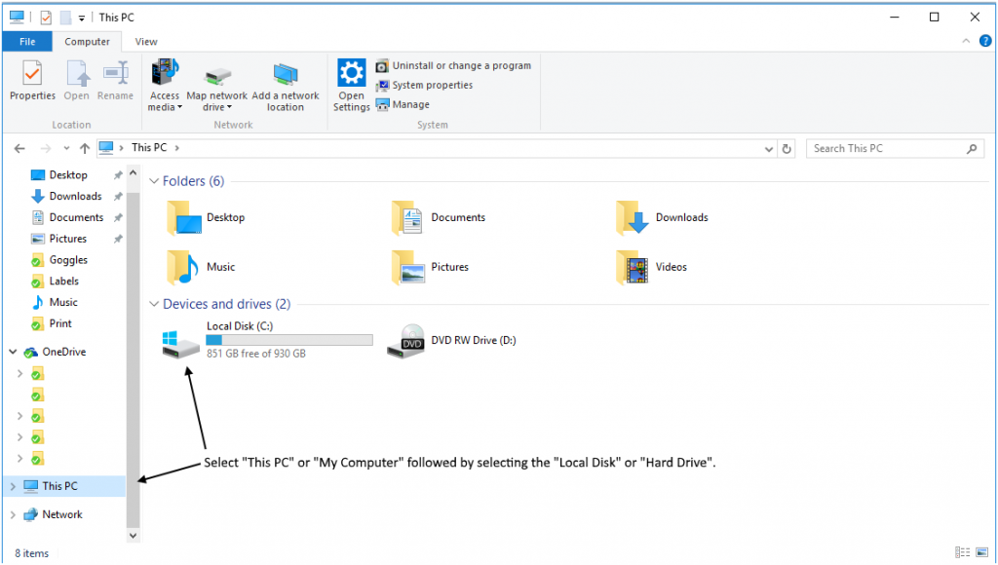Click System properties in ribbon

pyautogui.click(x=432, y=85)
